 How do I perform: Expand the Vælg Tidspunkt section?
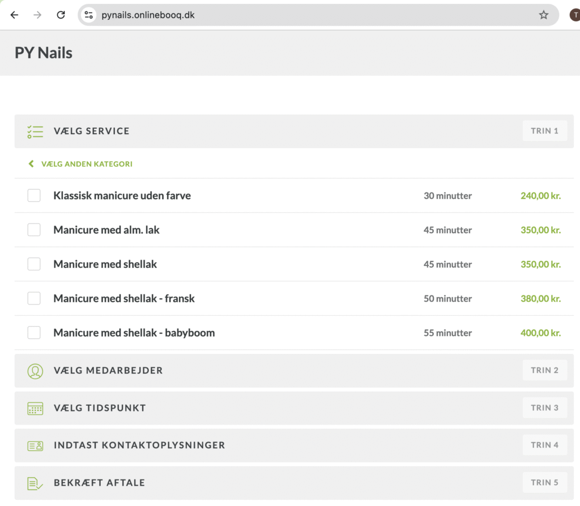[100, 408]
